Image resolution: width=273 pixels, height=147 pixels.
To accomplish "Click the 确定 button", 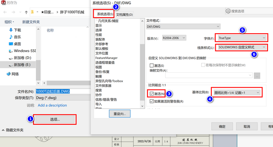I will point(222,126).
